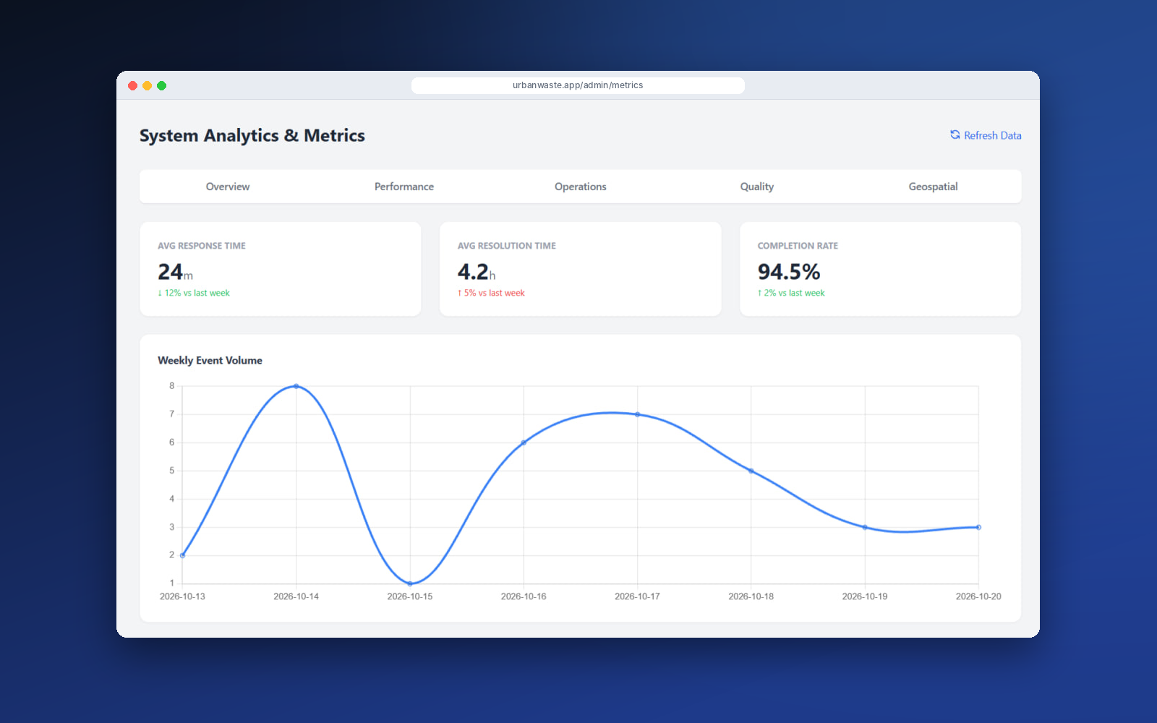The height and width of the screenshot is (723, 1157).
Task: Click the 24m response time value
Action: coord(175,272)
